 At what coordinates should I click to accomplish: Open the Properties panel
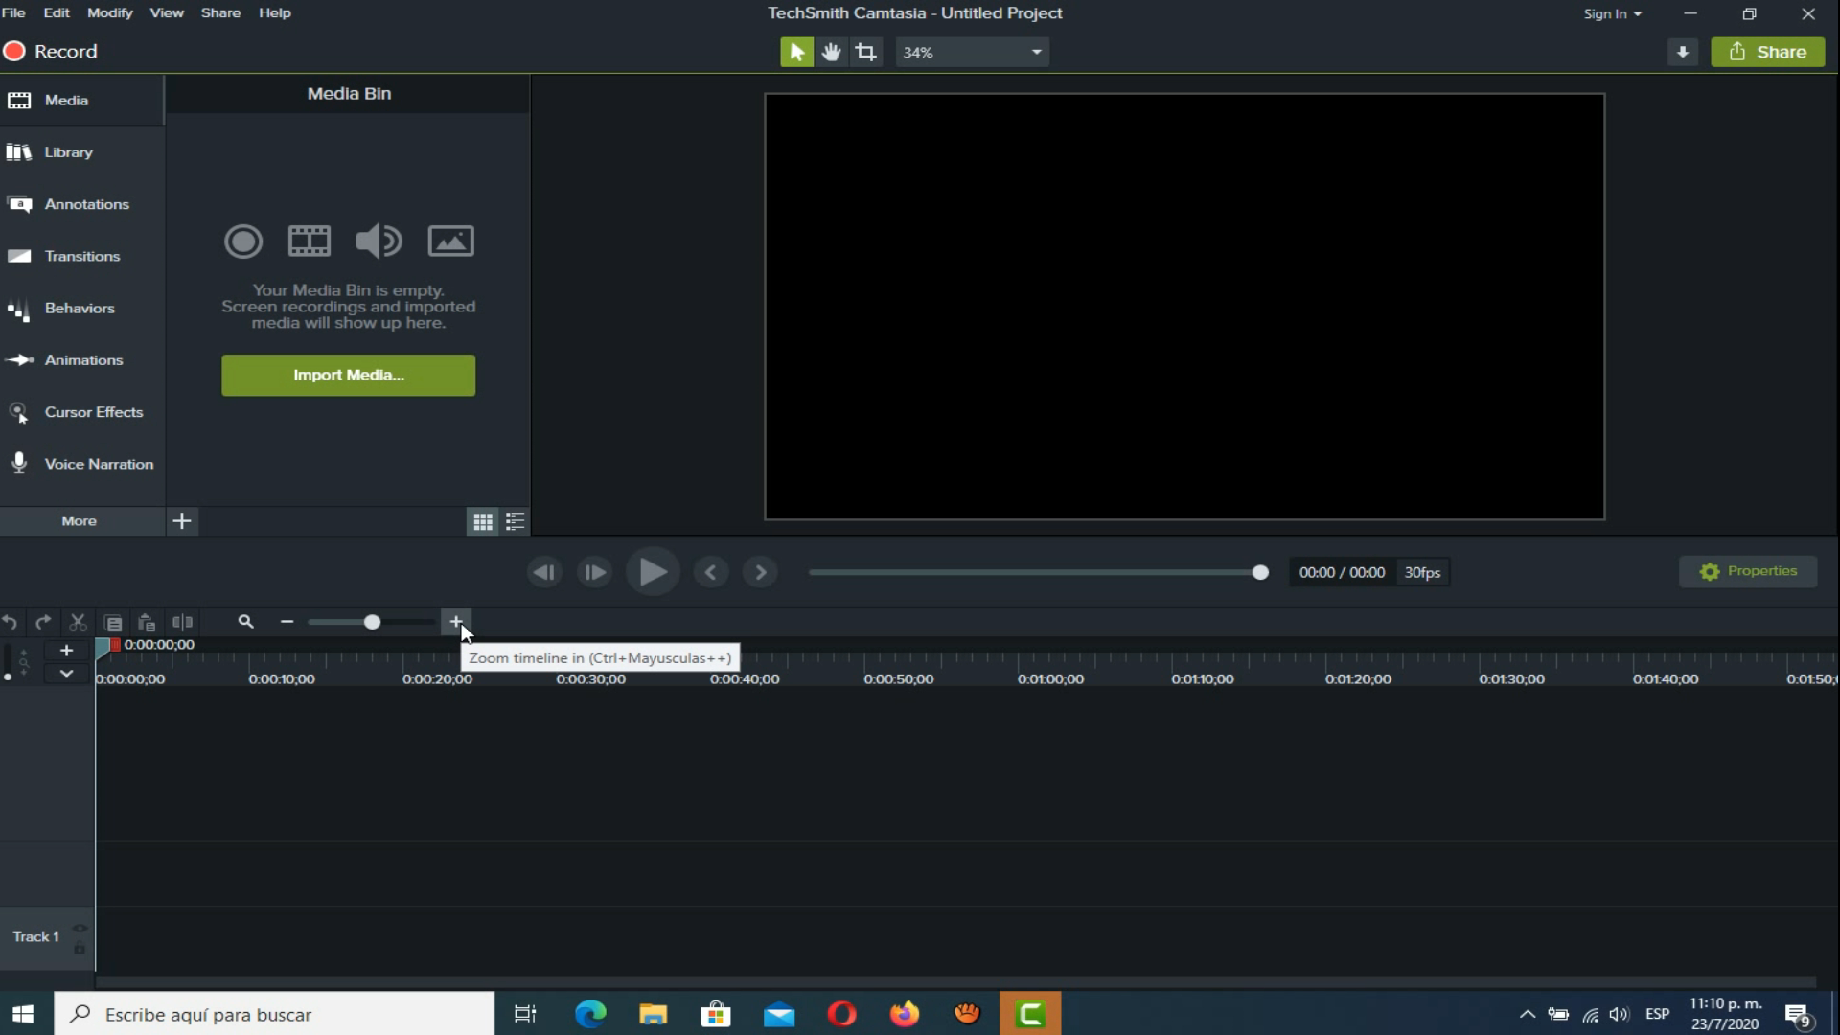(x=1748, y=571)
